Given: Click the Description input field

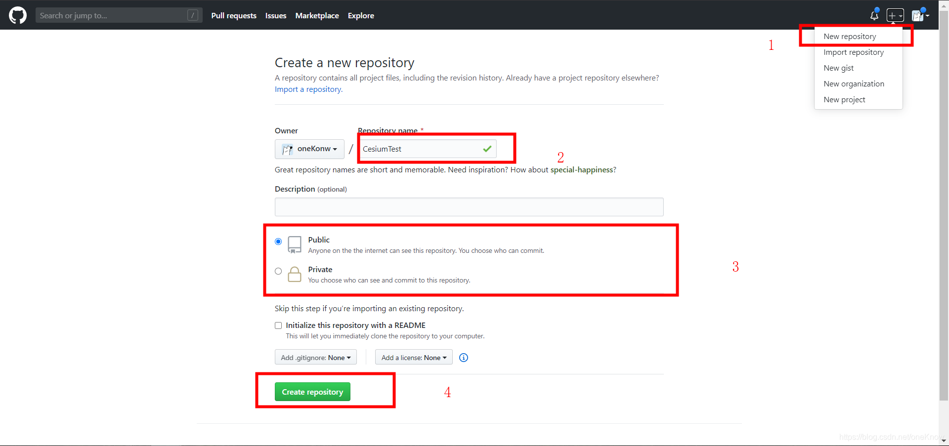Looking at the screenshot, I should [x=469, y=207].
